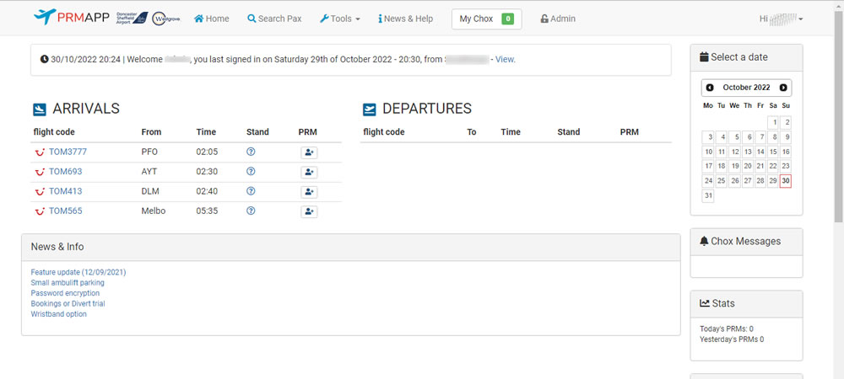This screenshot has height=379, width=844.
Task: Click the TUI logo beside TOM693
Action: coord(40,173)
